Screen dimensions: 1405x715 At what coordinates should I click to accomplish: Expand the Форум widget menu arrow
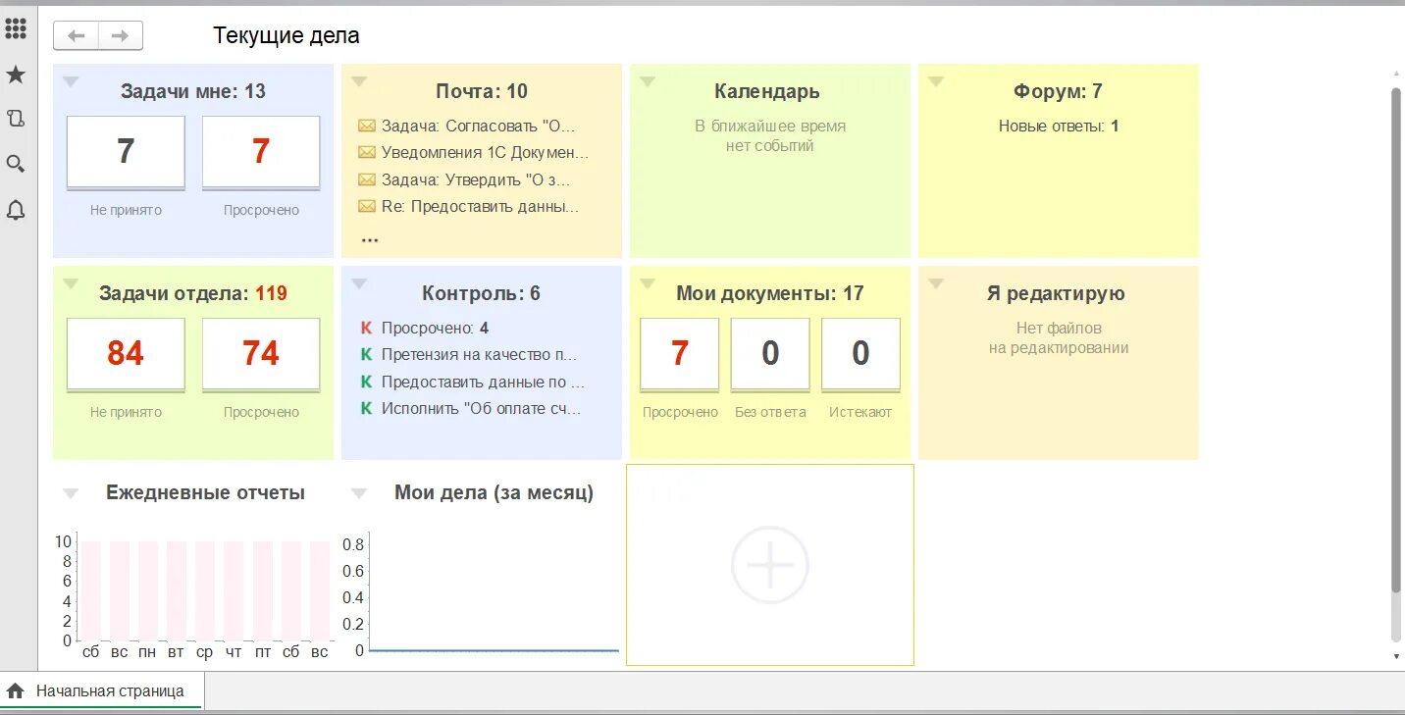pos(936,82)
